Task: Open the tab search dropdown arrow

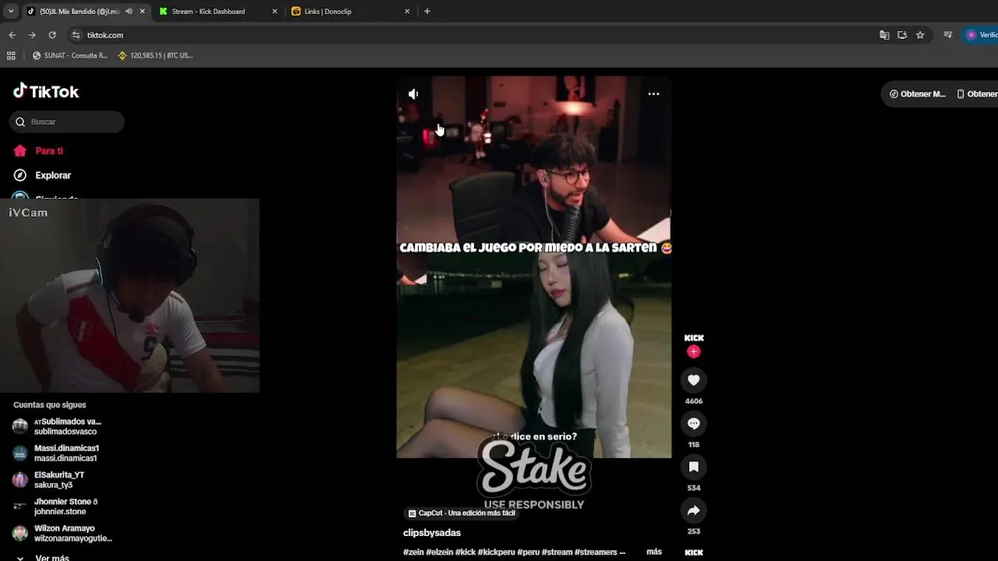Action: 11,12
